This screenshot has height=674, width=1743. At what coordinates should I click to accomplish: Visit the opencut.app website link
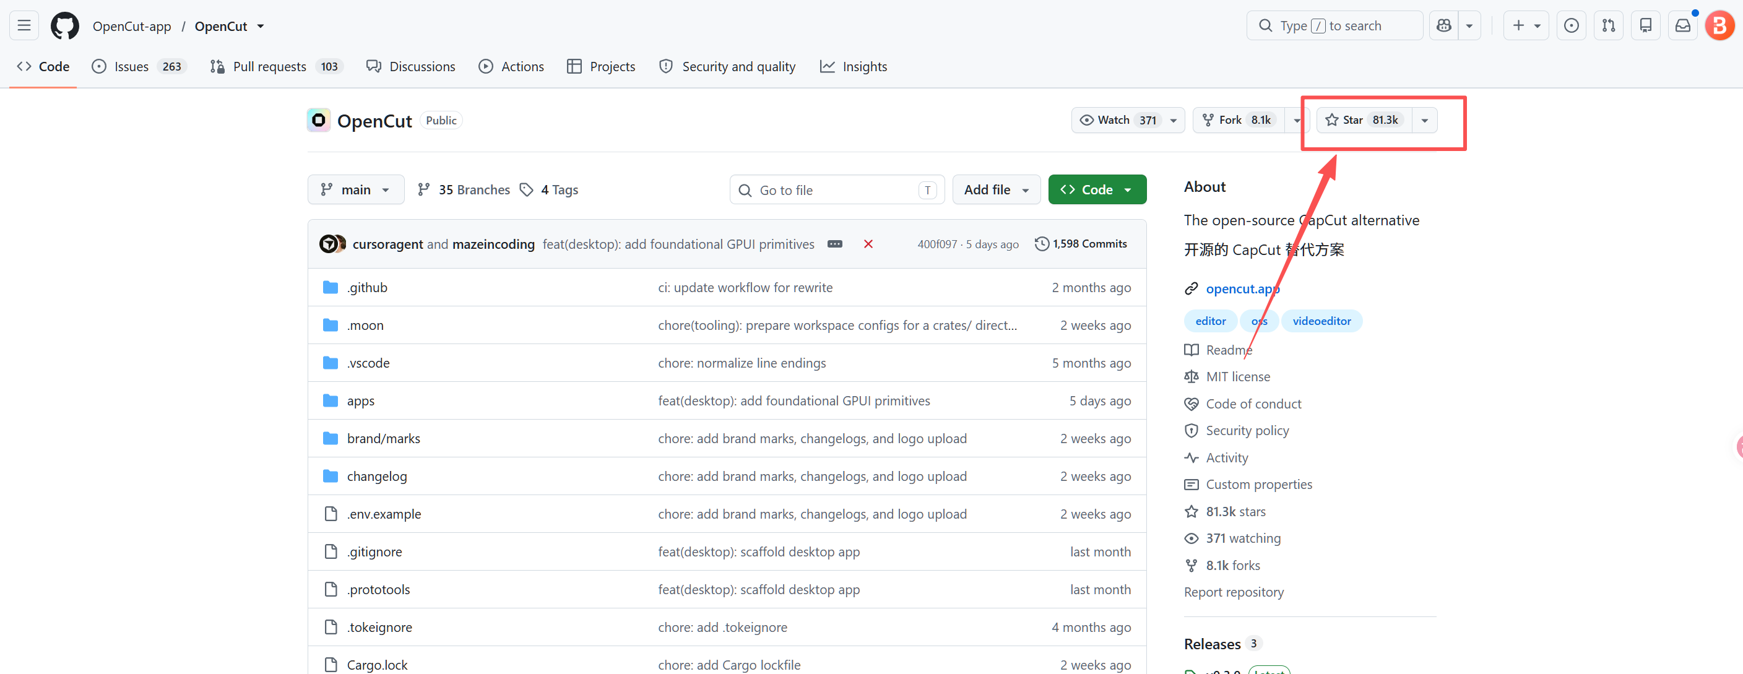tap(1242, 289)
